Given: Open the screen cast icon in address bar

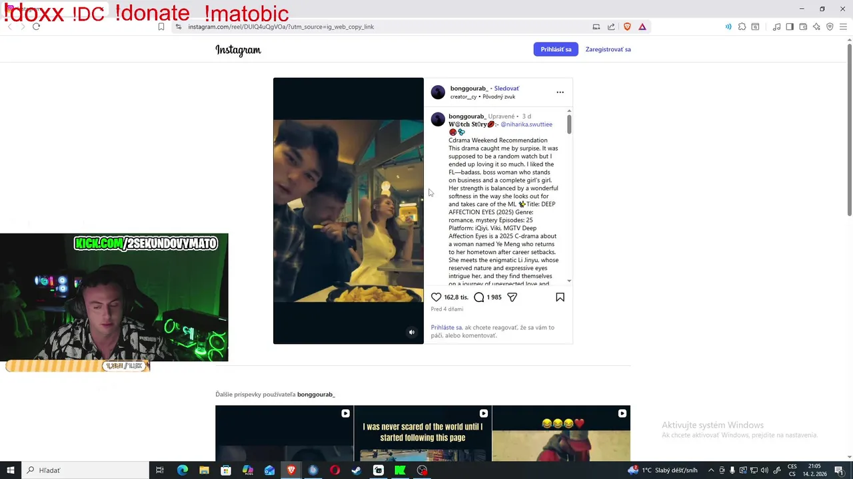Looking at the screenshot, I should [x=596, y=27].
